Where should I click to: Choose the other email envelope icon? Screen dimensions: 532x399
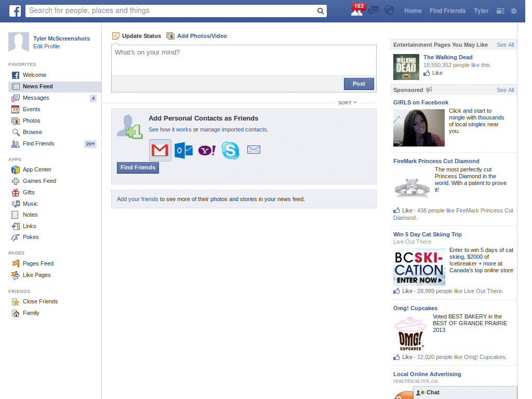[254, 150]
